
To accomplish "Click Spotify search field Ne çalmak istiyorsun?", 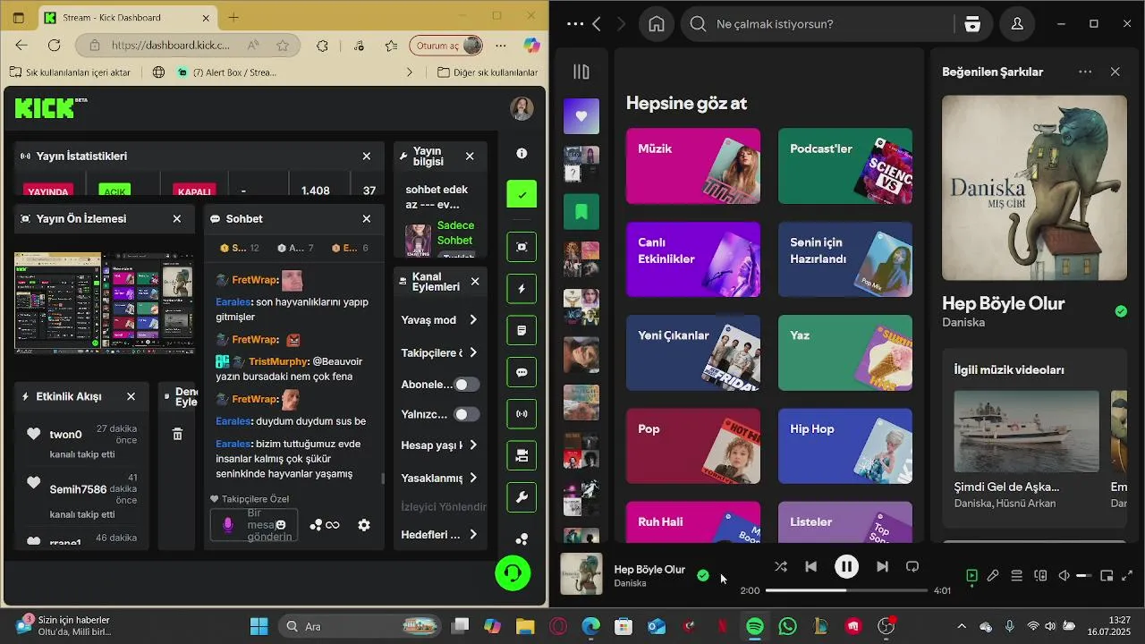I will tap(818, 24).
